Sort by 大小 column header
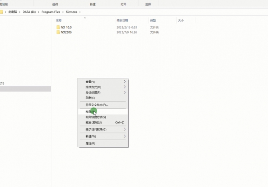Screen dimensions: 268x187 (181, 20)
